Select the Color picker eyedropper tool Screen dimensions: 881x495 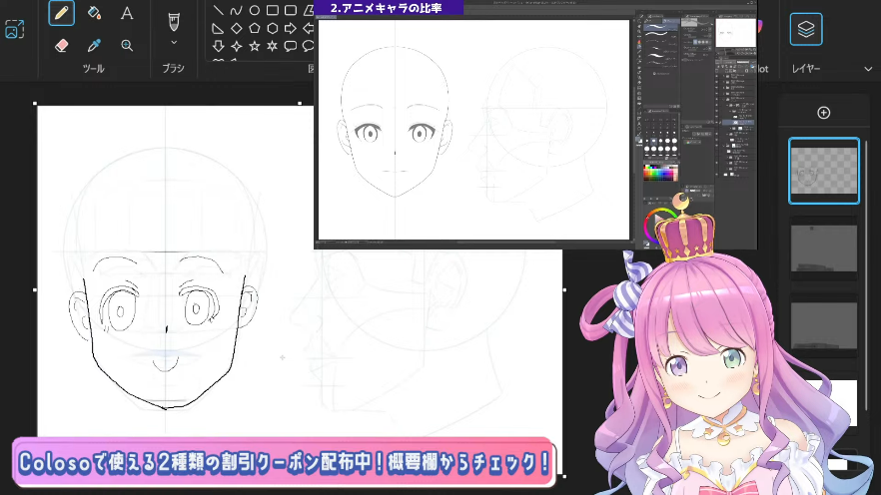pyautogui.click(x=94, y=46)
